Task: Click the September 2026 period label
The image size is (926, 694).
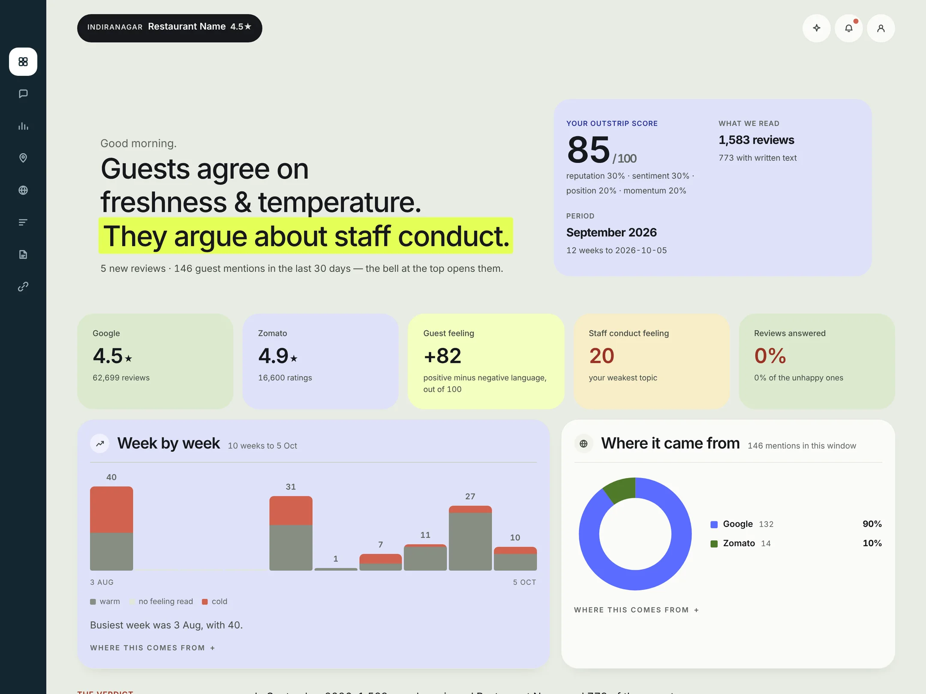Action: pyautogui.click(x=611, y=232)
